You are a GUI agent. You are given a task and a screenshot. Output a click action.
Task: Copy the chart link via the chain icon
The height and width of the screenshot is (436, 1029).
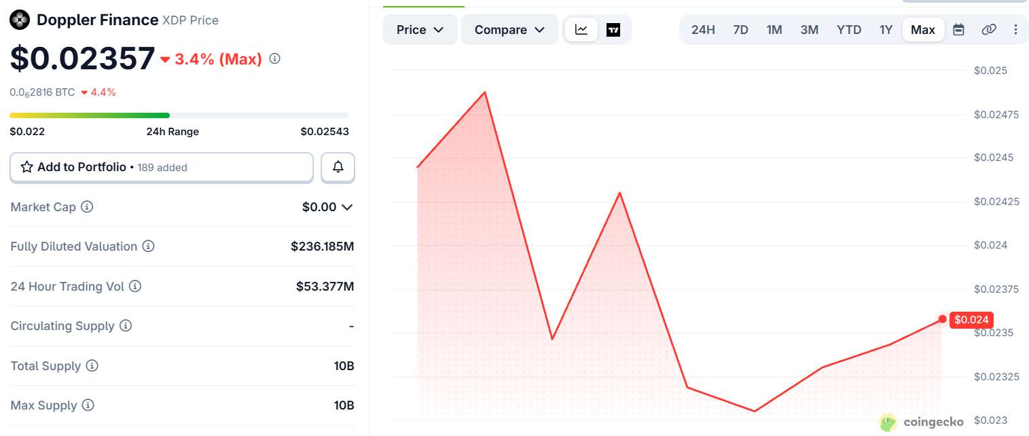[x=989, y=30]
